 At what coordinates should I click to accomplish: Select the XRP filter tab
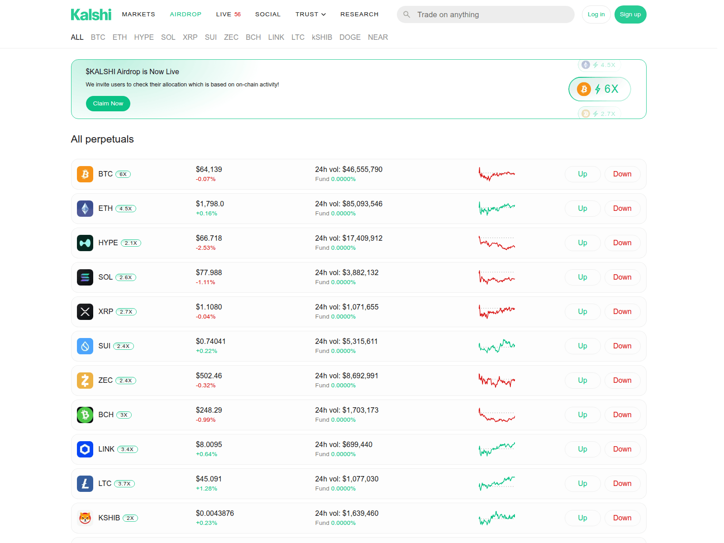190,37
